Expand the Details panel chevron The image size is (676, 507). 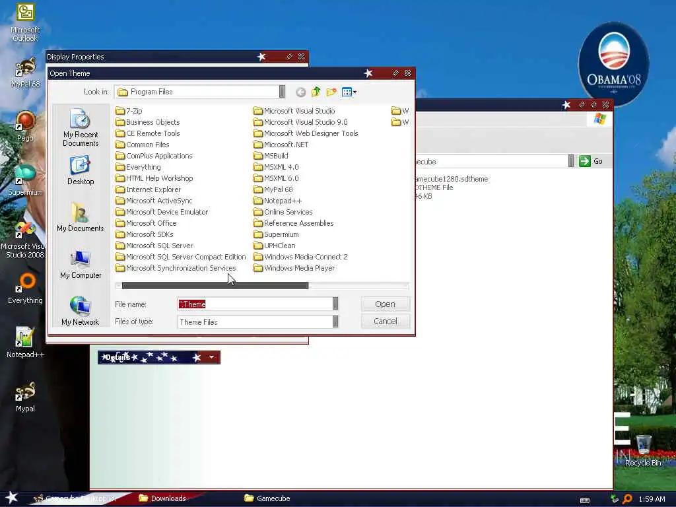(x=212, y=357)
